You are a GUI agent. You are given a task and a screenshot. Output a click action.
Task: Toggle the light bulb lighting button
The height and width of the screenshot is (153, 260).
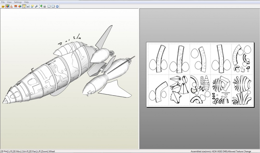tap(24, 6)
